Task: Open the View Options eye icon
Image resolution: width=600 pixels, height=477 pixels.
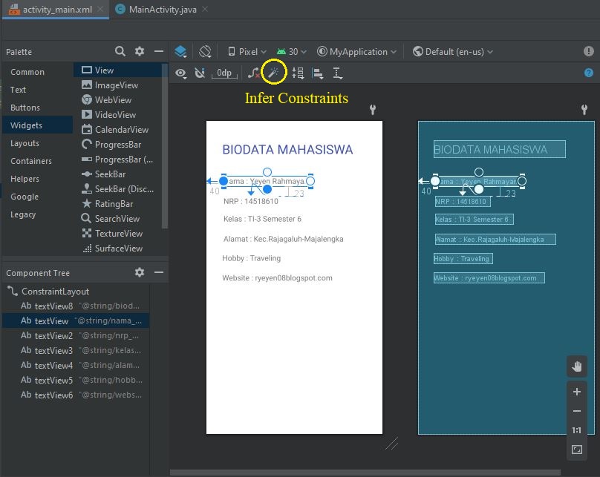Action: coord(180,73)
